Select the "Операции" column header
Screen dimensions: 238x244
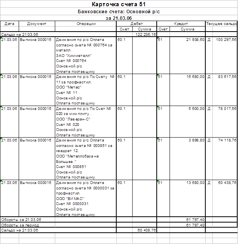(86, 24)
